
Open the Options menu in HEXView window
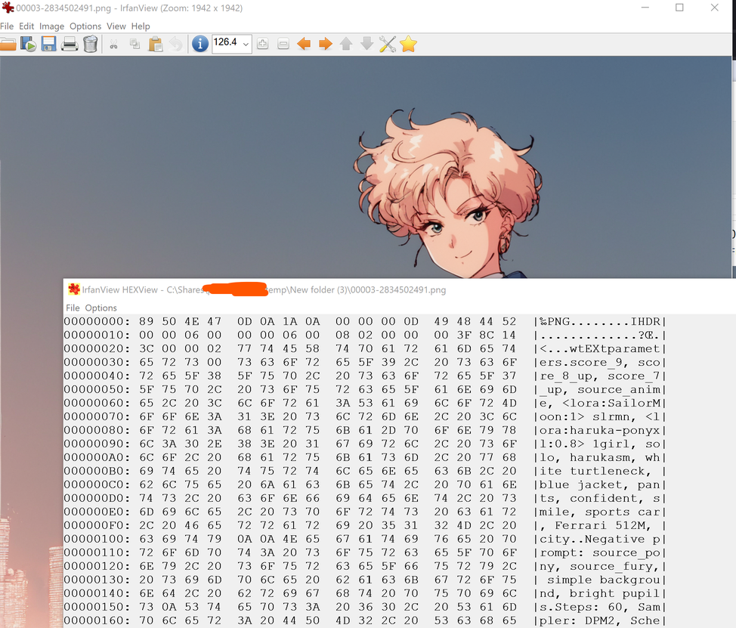tap(101, 308)
